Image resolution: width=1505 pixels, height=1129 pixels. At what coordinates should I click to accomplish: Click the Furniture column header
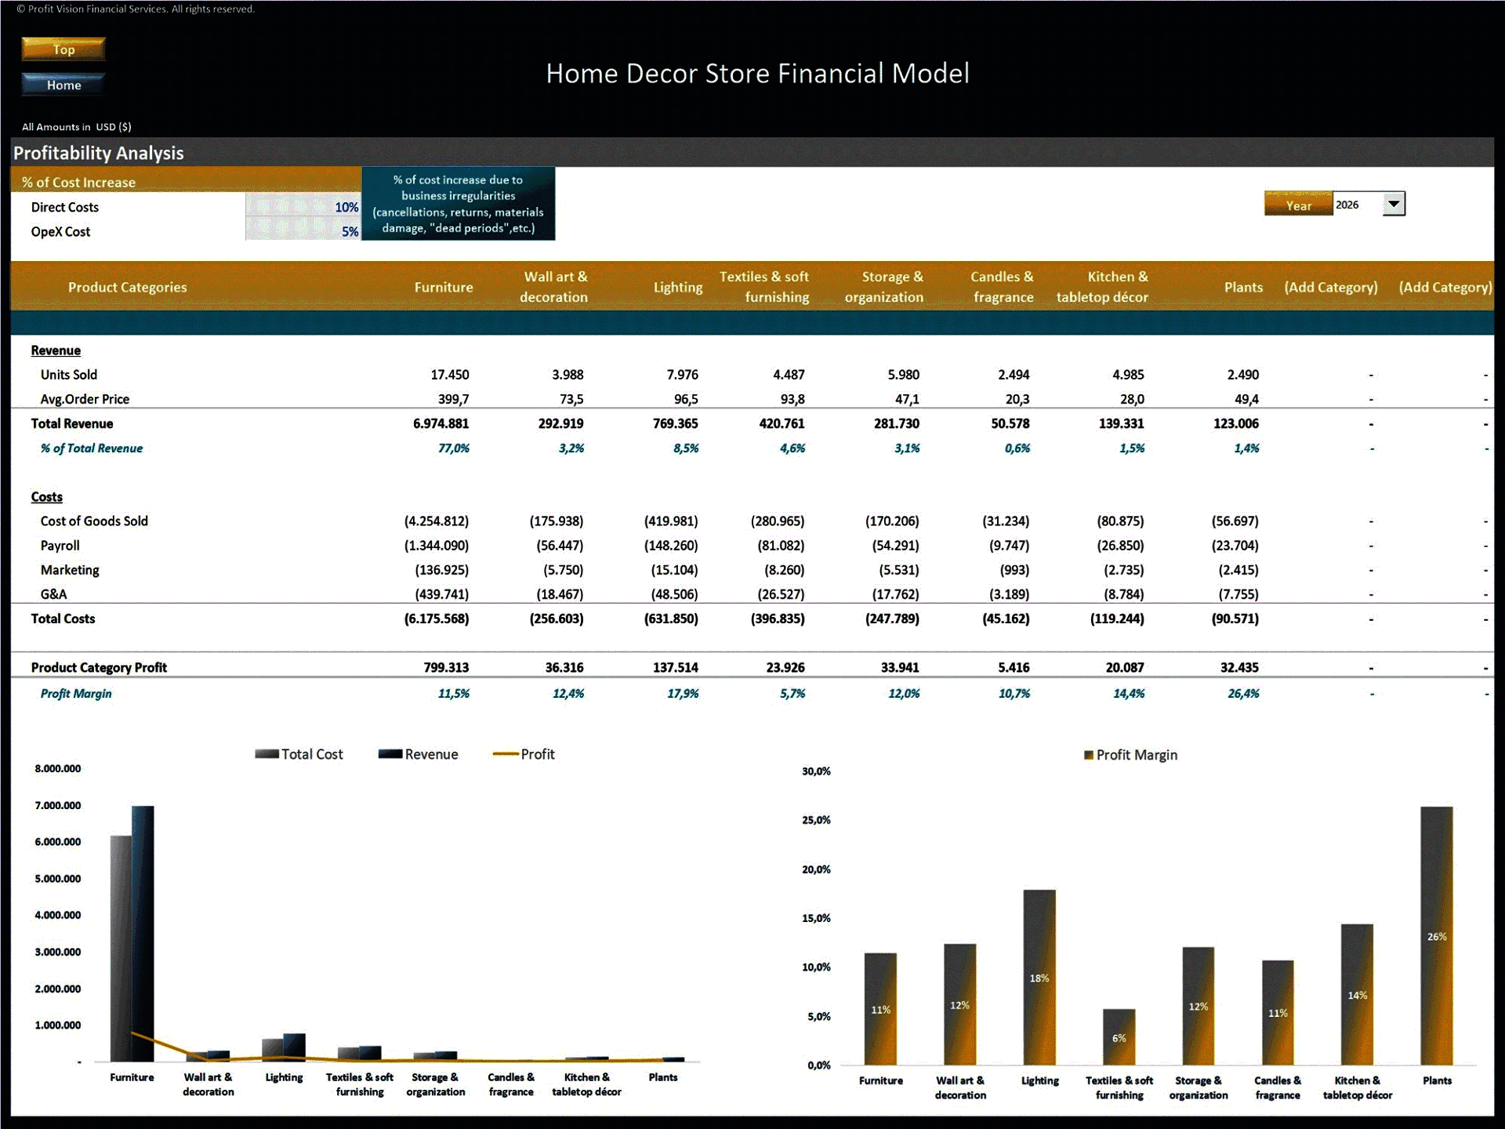(444, 287)
